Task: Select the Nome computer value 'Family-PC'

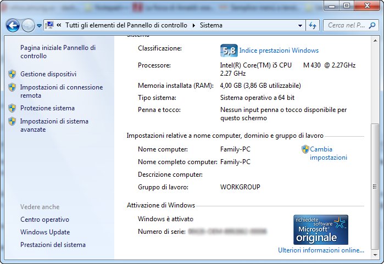Action: point(235,149)
